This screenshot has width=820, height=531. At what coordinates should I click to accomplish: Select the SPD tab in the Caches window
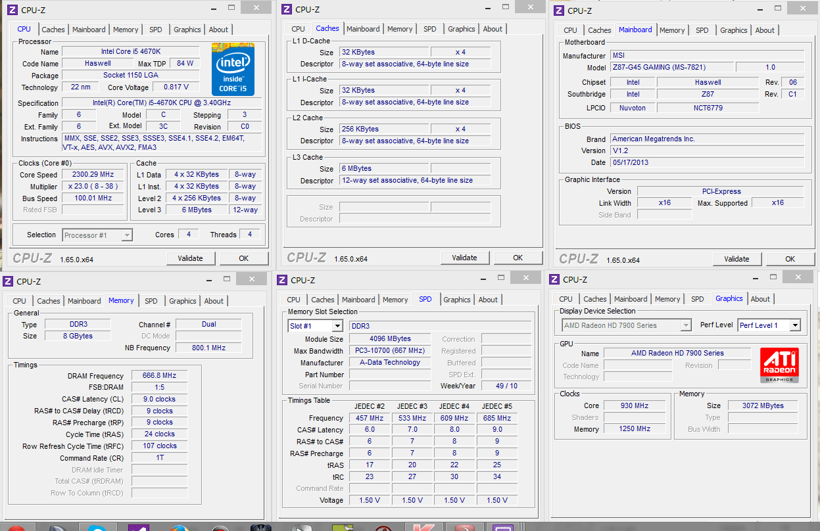click(x=429, y=29)
